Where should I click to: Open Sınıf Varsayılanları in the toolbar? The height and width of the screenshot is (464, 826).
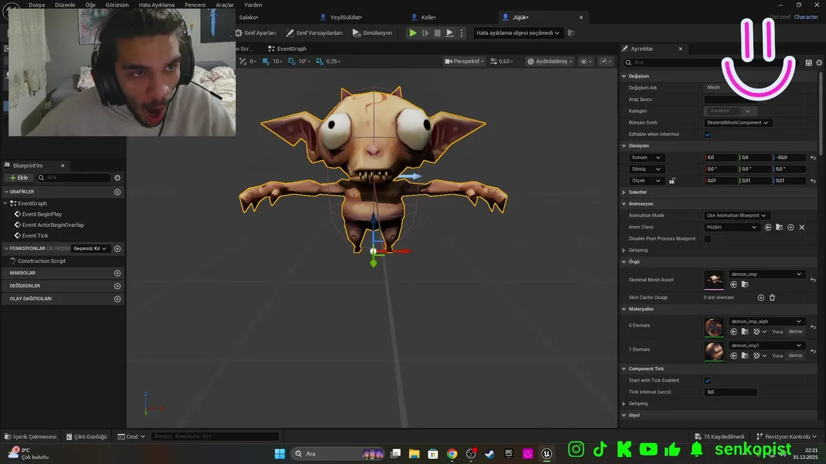(x=314, y=33)
